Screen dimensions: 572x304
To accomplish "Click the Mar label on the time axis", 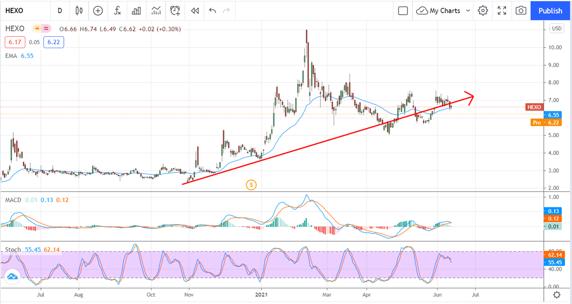I will tap(327, 295).
